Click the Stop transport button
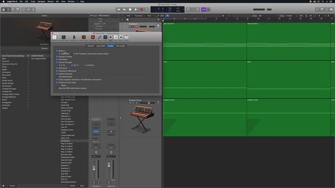335x188 pixels. [x=130, y=9]
